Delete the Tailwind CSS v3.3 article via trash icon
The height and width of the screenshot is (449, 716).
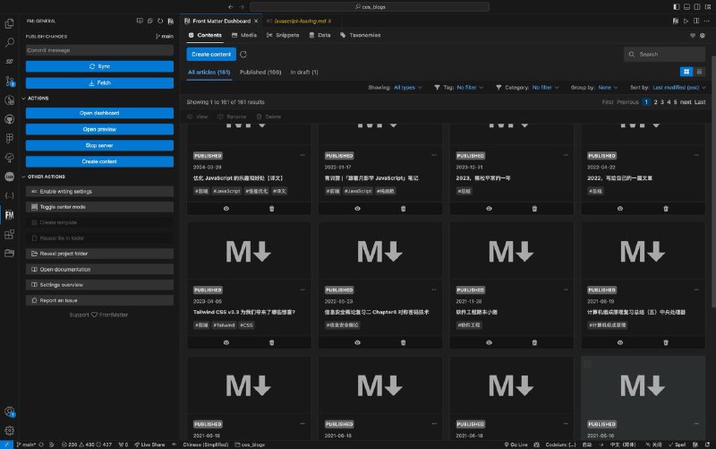272,342
